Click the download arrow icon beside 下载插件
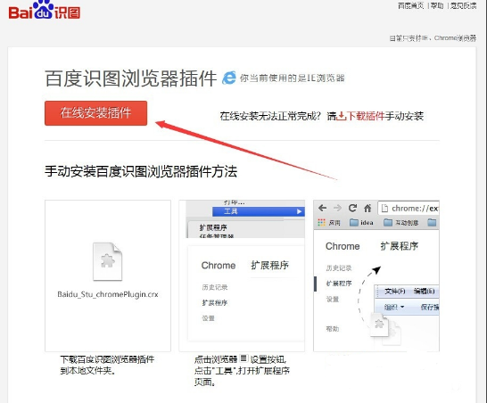This screenshot has height=403, width=487. point(342,116)
